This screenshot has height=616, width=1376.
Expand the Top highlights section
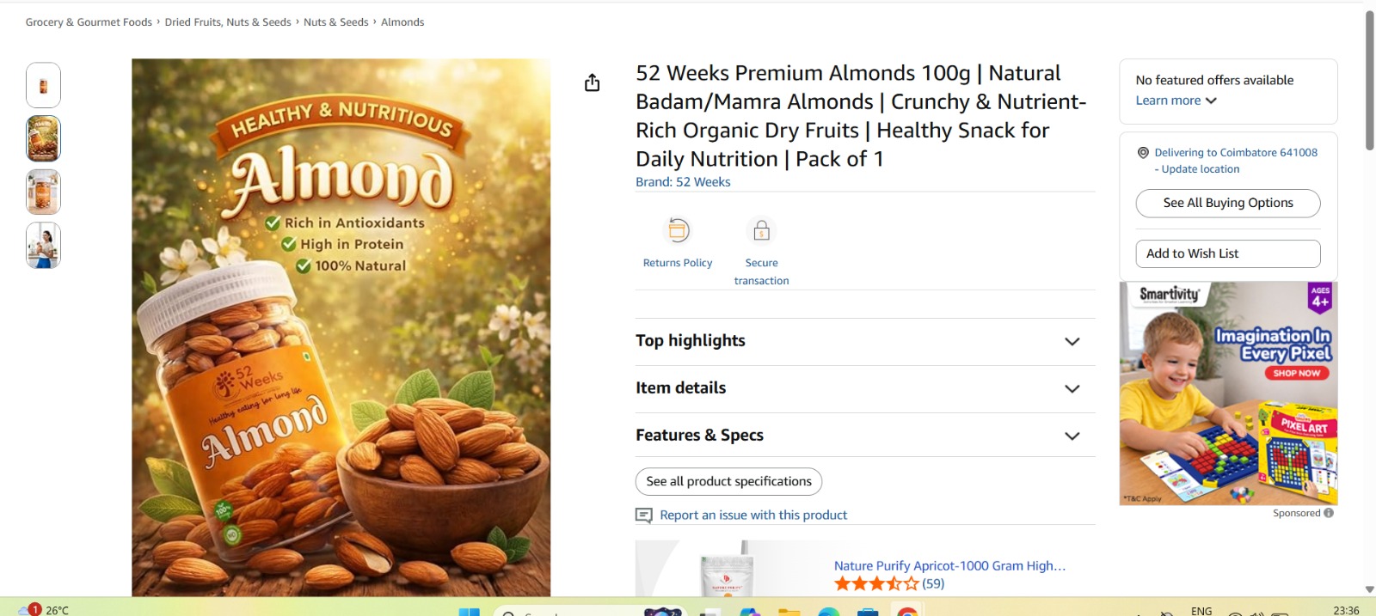[1072, 341]
